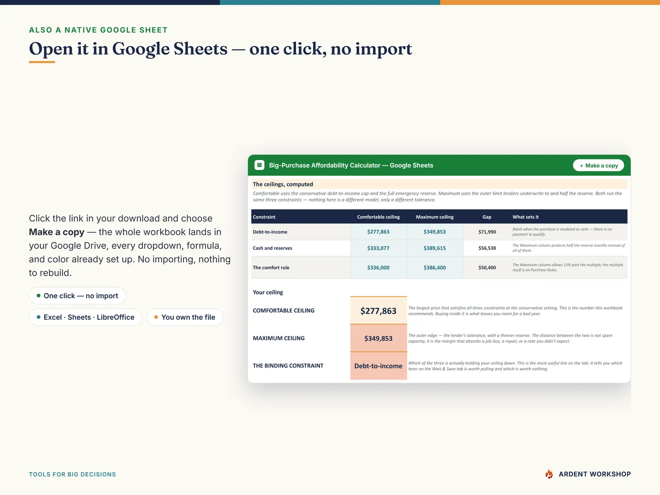Select the 'Maximum ceiling' column header

pyautogui.click(x=435, y=217)
